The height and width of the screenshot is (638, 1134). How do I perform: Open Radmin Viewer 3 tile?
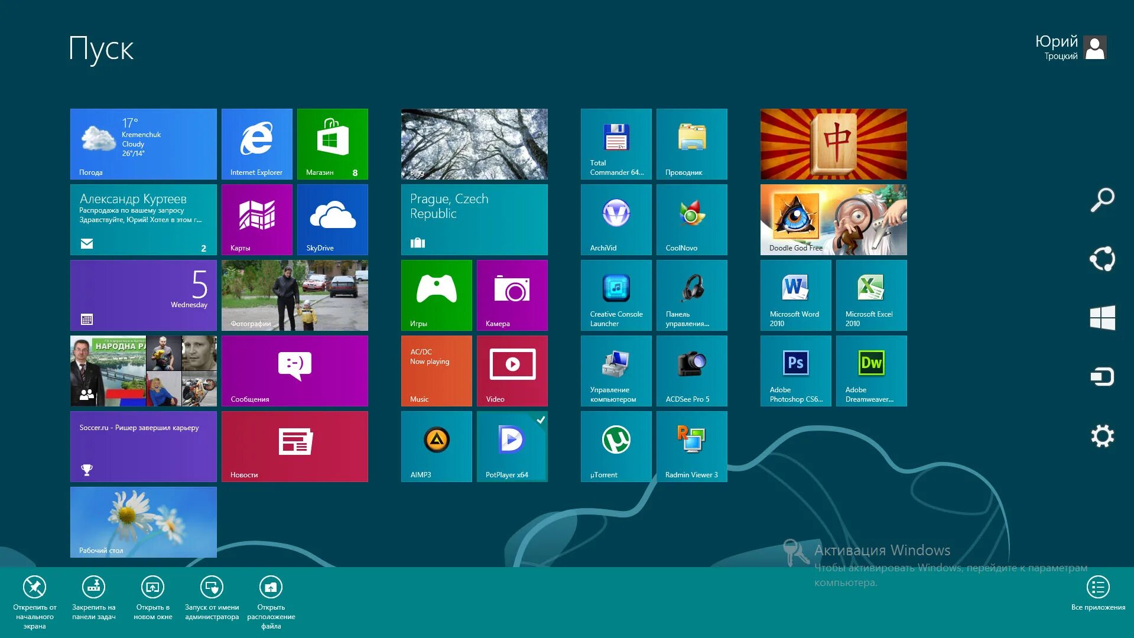click(x=692, y=447)
